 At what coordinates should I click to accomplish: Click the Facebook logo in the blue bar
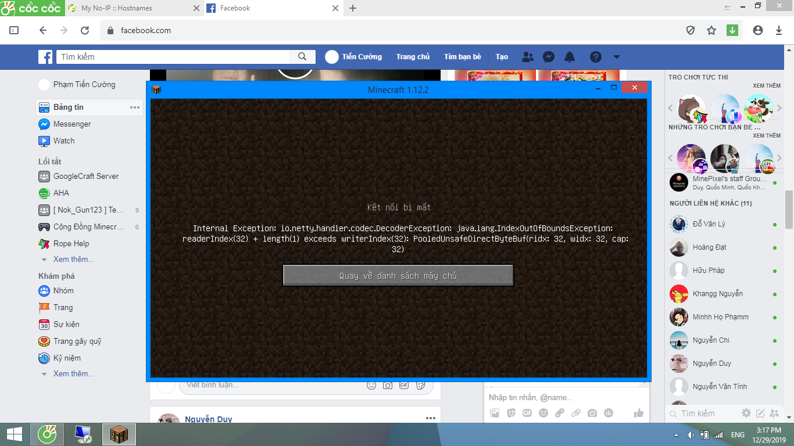[46, 57]
